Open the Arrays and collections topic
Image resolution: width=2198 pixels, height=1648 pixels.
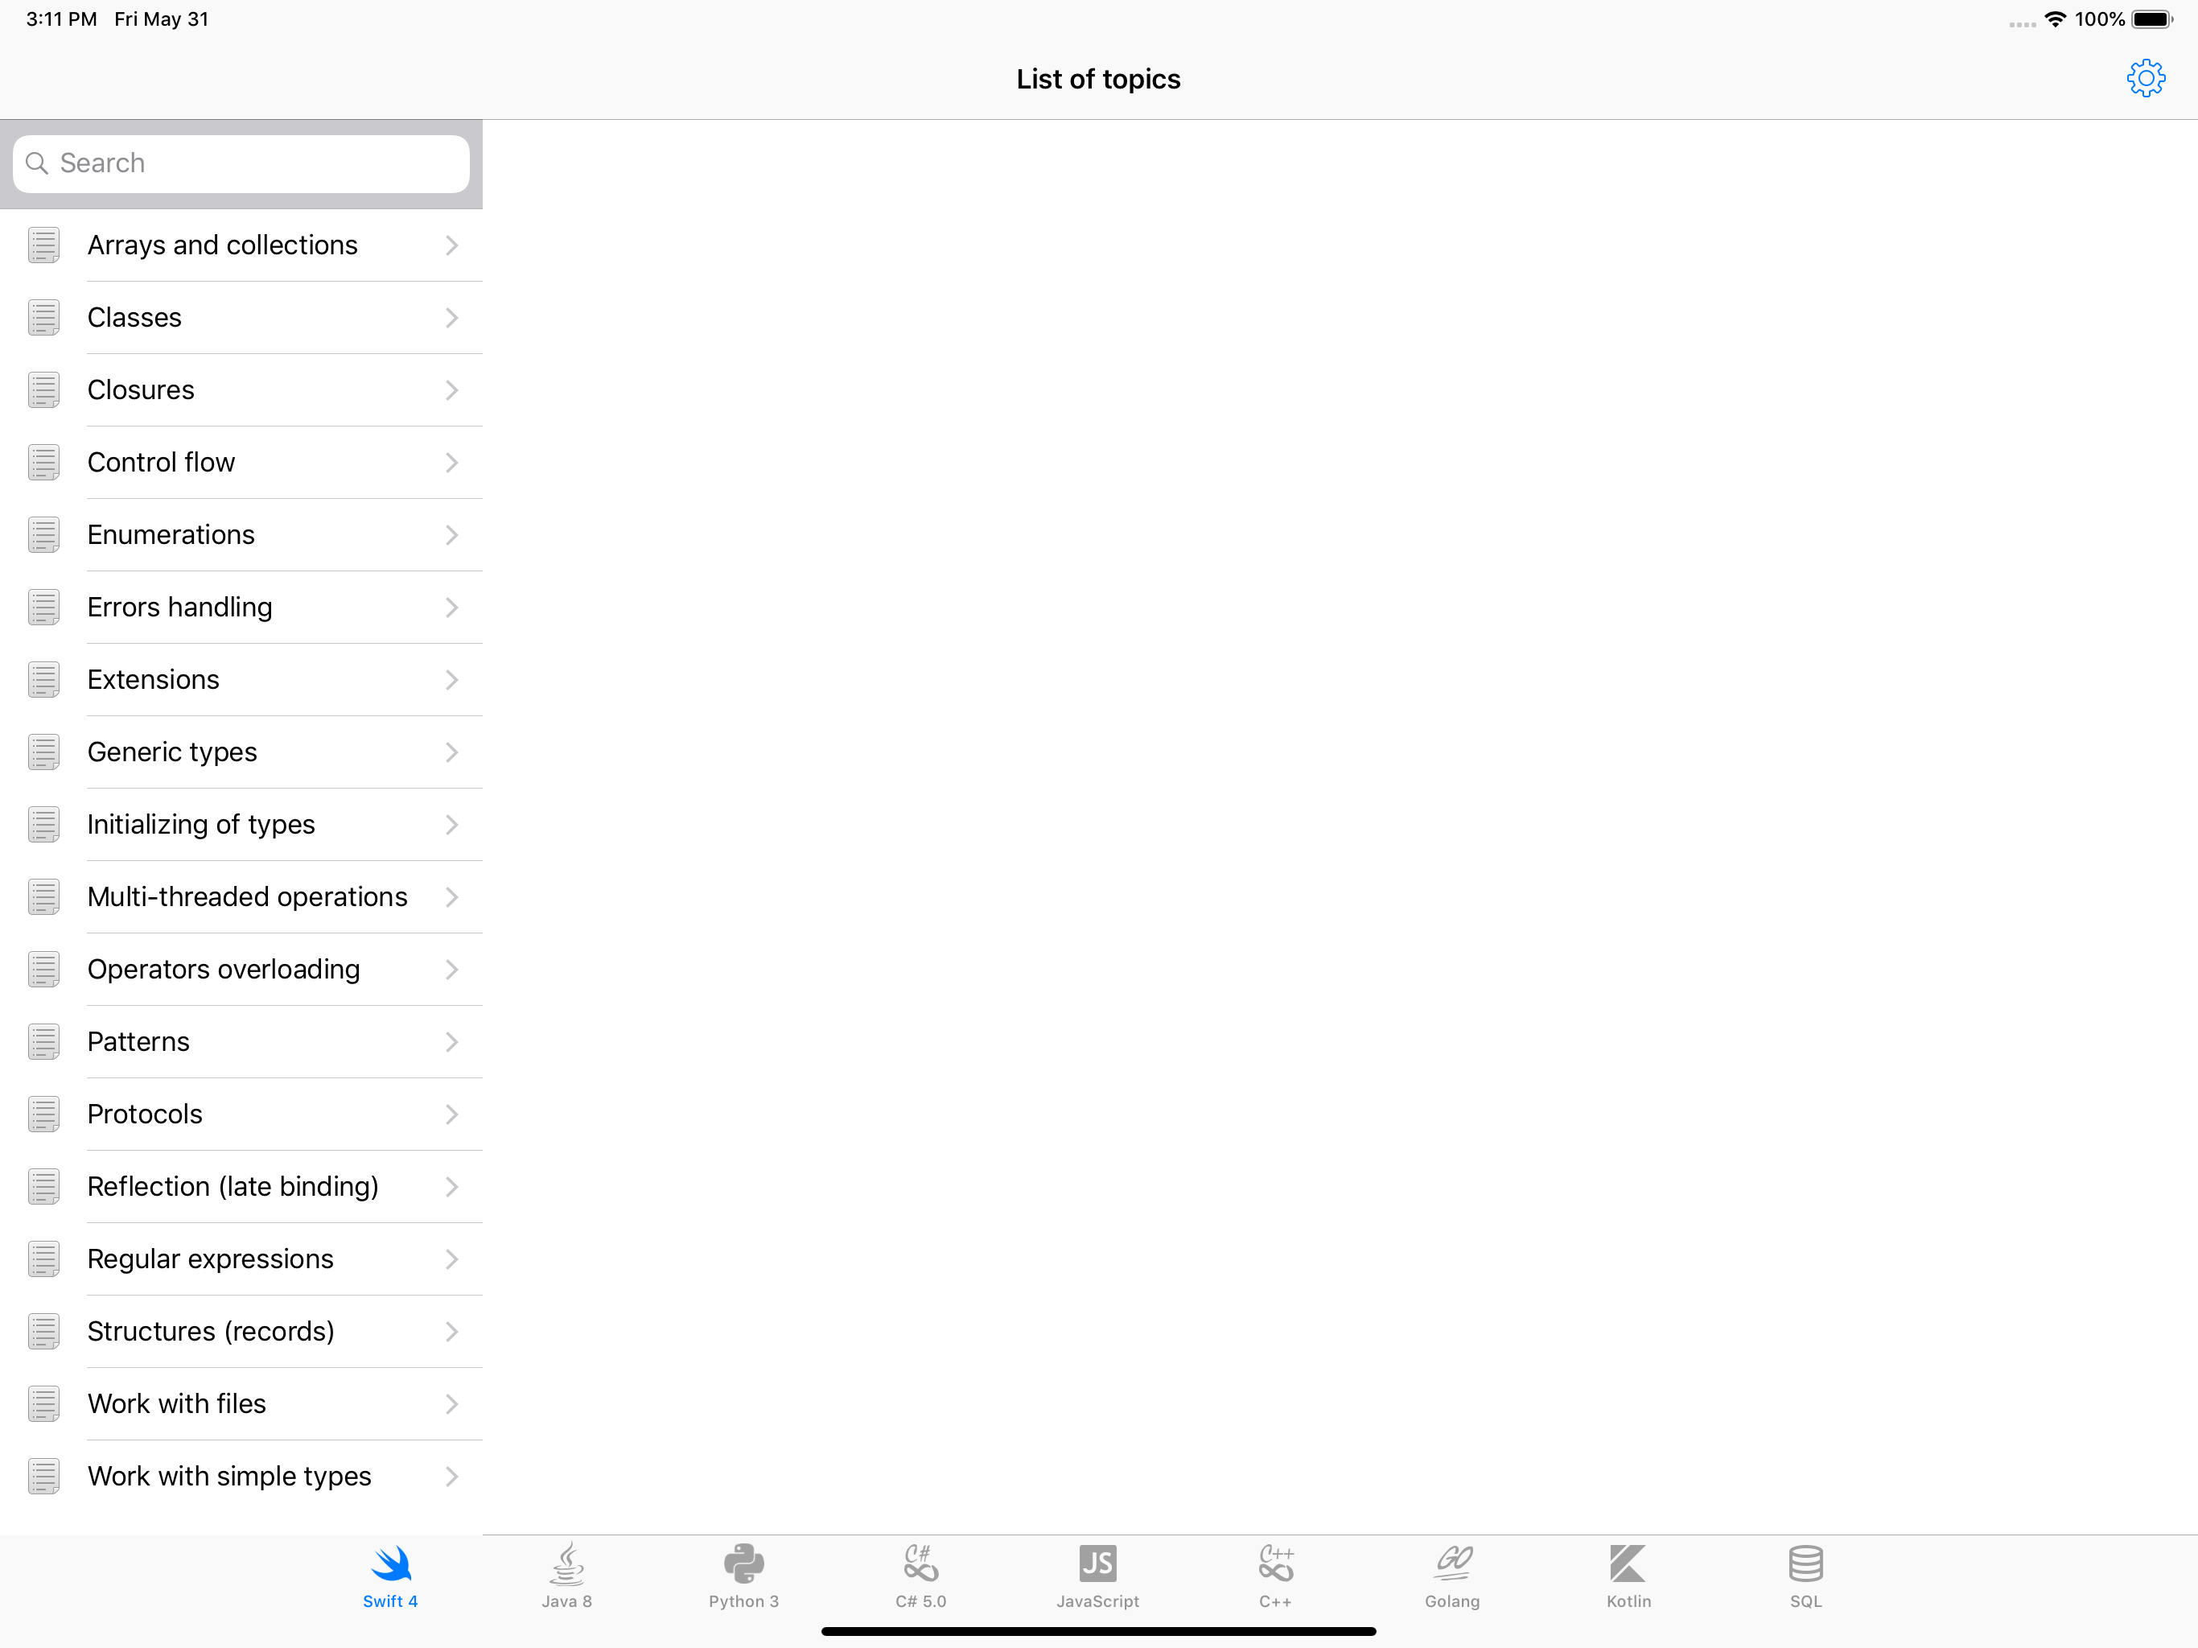tap(223, 245)
